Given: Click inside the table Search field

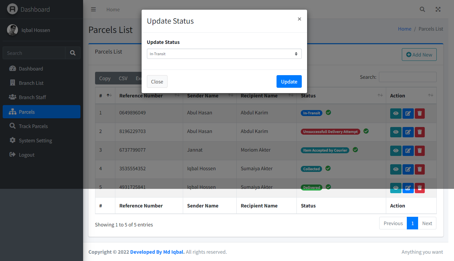Looking at the screenshot, I should (x=408, y=77).
